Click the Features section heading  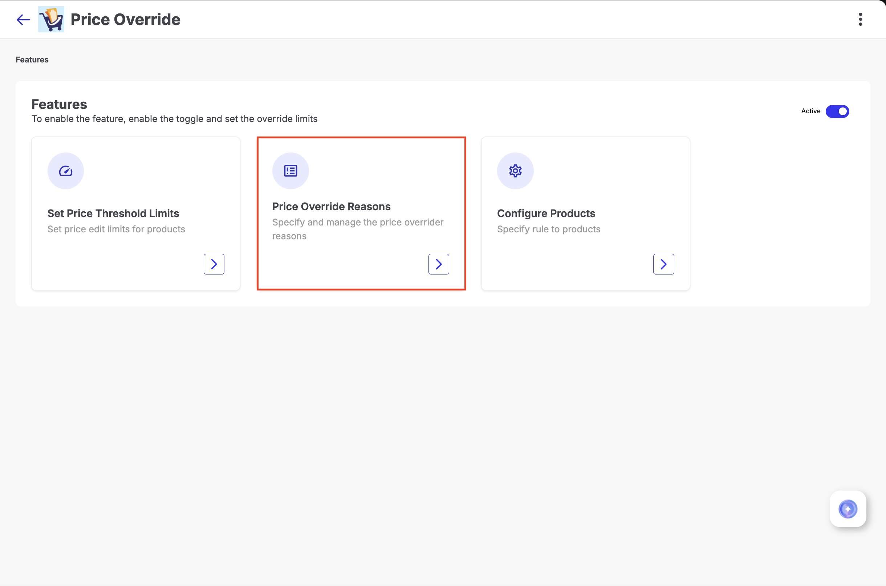pos(59,104)
